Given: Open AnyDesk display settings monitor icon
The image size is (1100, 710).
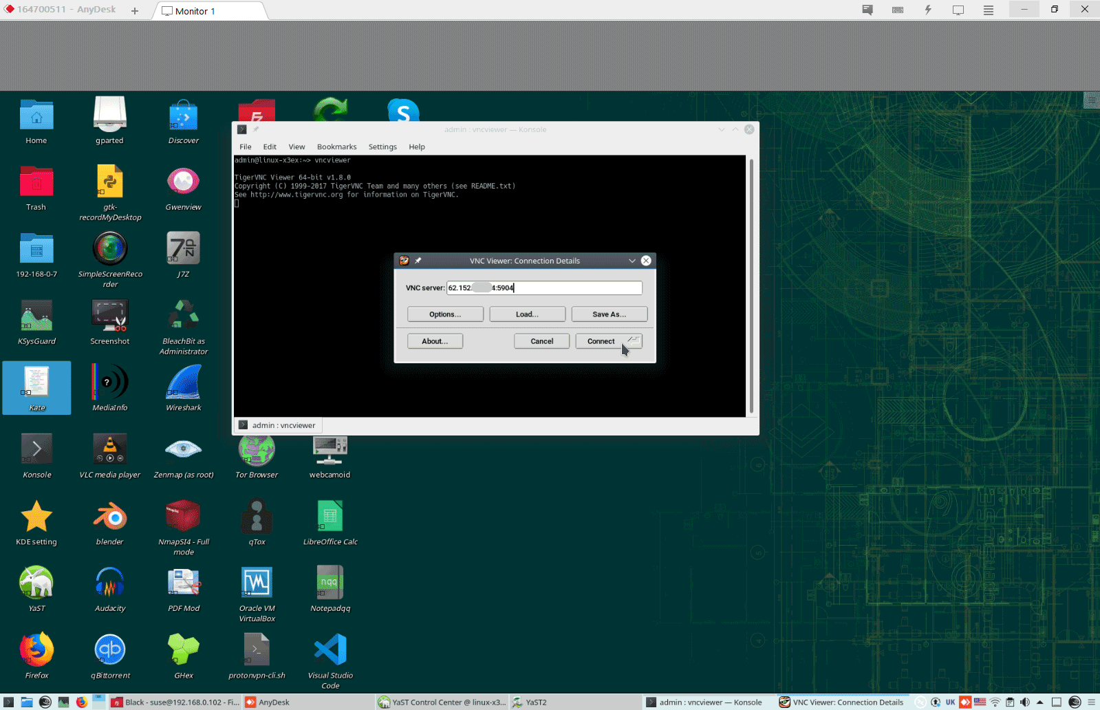Looking at the screenshot, I should [x=958, y=10].
